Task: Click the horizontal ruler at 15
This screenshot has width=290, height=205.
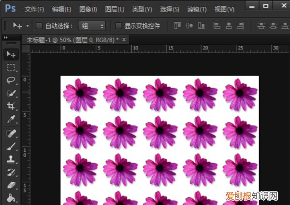Action: [x=170, y=48]
